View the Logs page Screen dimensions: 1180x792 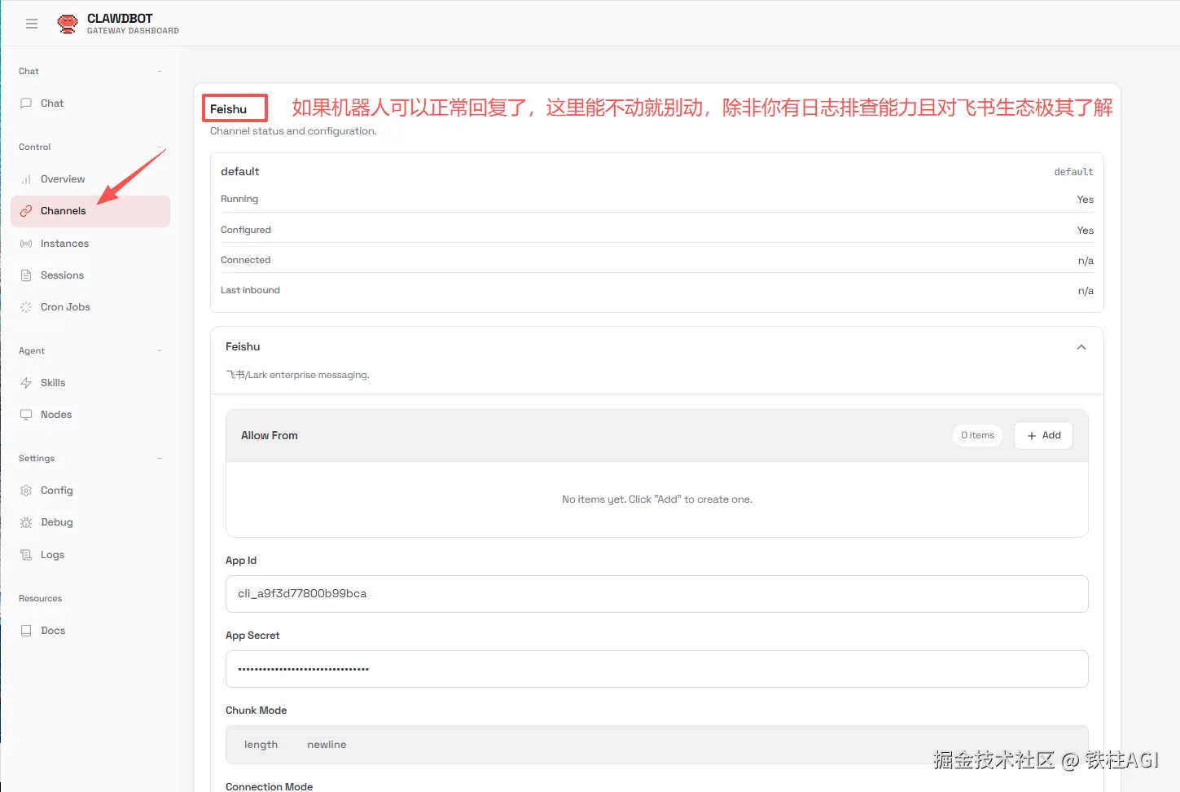(90, 555)
